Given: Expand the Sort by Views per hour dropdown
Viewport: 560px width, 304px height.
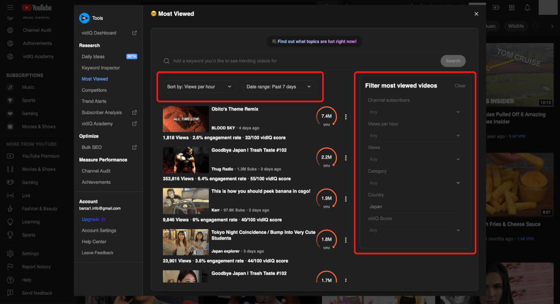Looking at the screenshot, I should [x=200, y=87].
